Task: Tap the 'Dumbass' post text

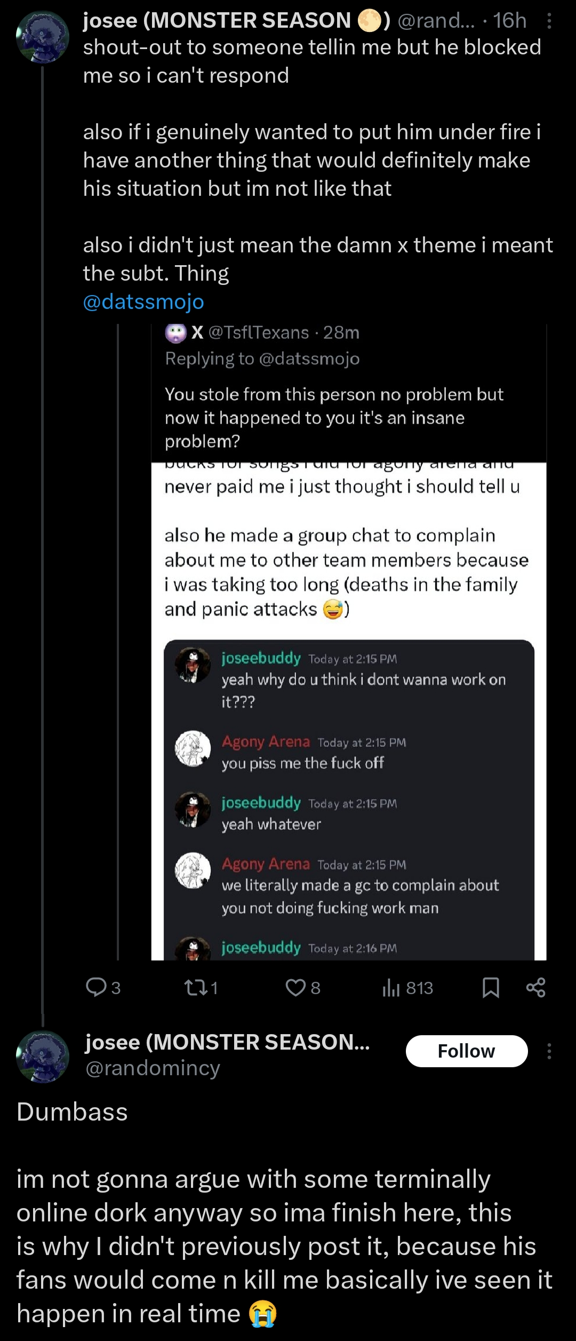Action: pyautogui.click(x=73, y=1112)
